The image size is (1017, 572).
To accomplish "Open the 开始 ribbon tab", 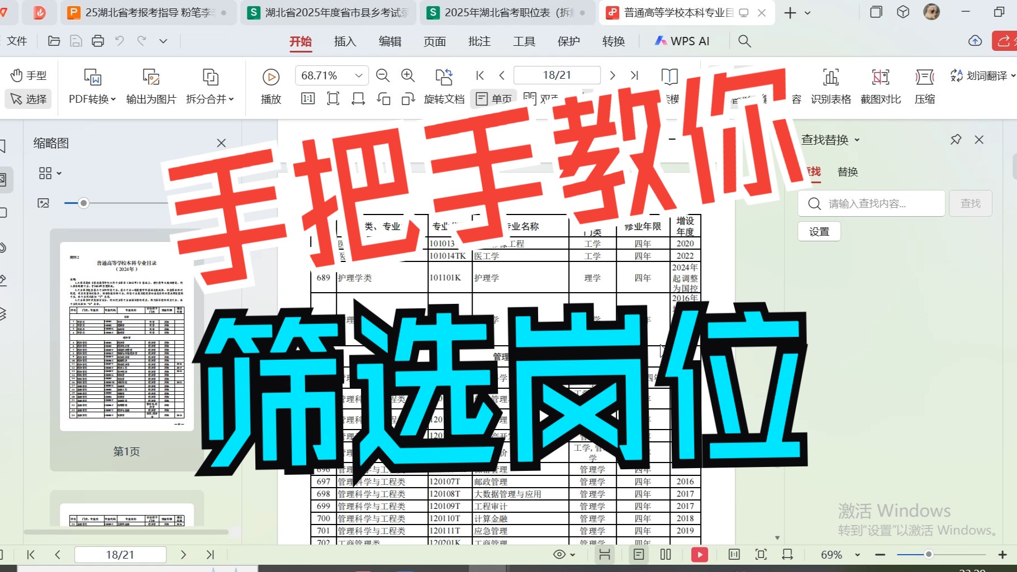I will pyautogui.click(x=301, y=41).
